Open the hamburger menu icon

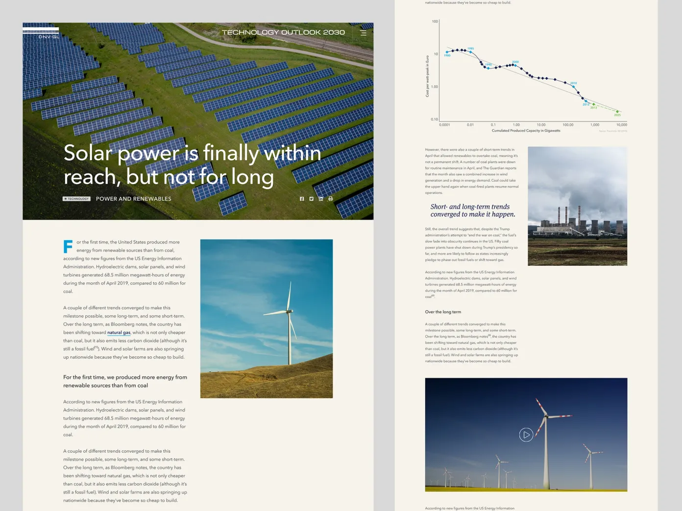pyautogui.click(x=363, y=33)
